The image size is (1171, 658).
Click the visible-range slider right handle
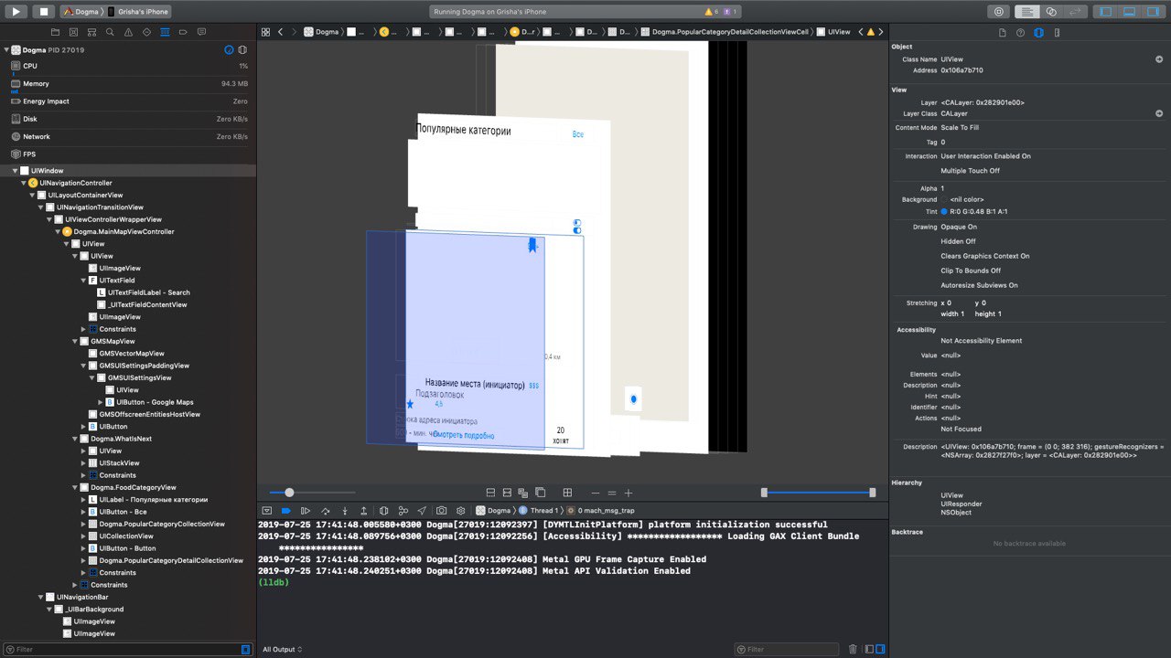point(873,493)
